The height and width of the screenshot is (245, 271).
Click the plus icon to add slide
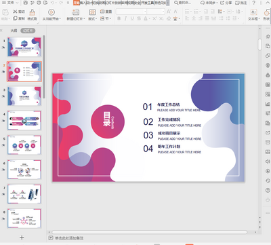click(22, 238)
